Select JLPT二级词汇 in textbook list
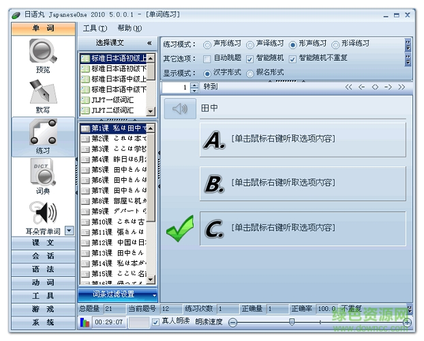The width and height of the screenshot is (424, 341). click(x=114, y=110)
